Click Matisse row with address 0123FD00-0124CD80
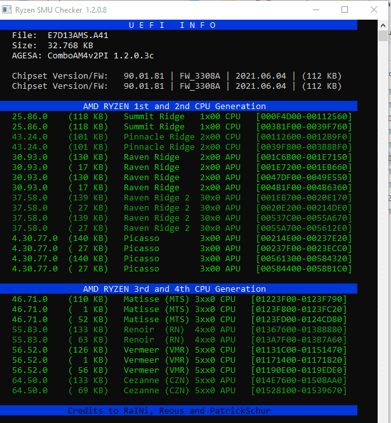The height and width of the screenshot is (423, 391). tap(179, 320)
